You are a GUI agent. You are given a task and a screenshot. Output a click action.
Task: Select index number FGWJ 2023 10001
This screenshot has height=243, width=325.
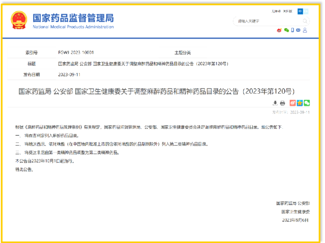[x=76, y=53]
